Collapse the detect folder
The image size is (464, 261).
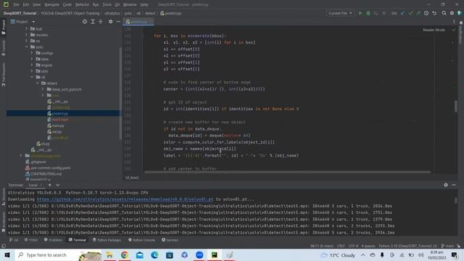coord(37,83)
